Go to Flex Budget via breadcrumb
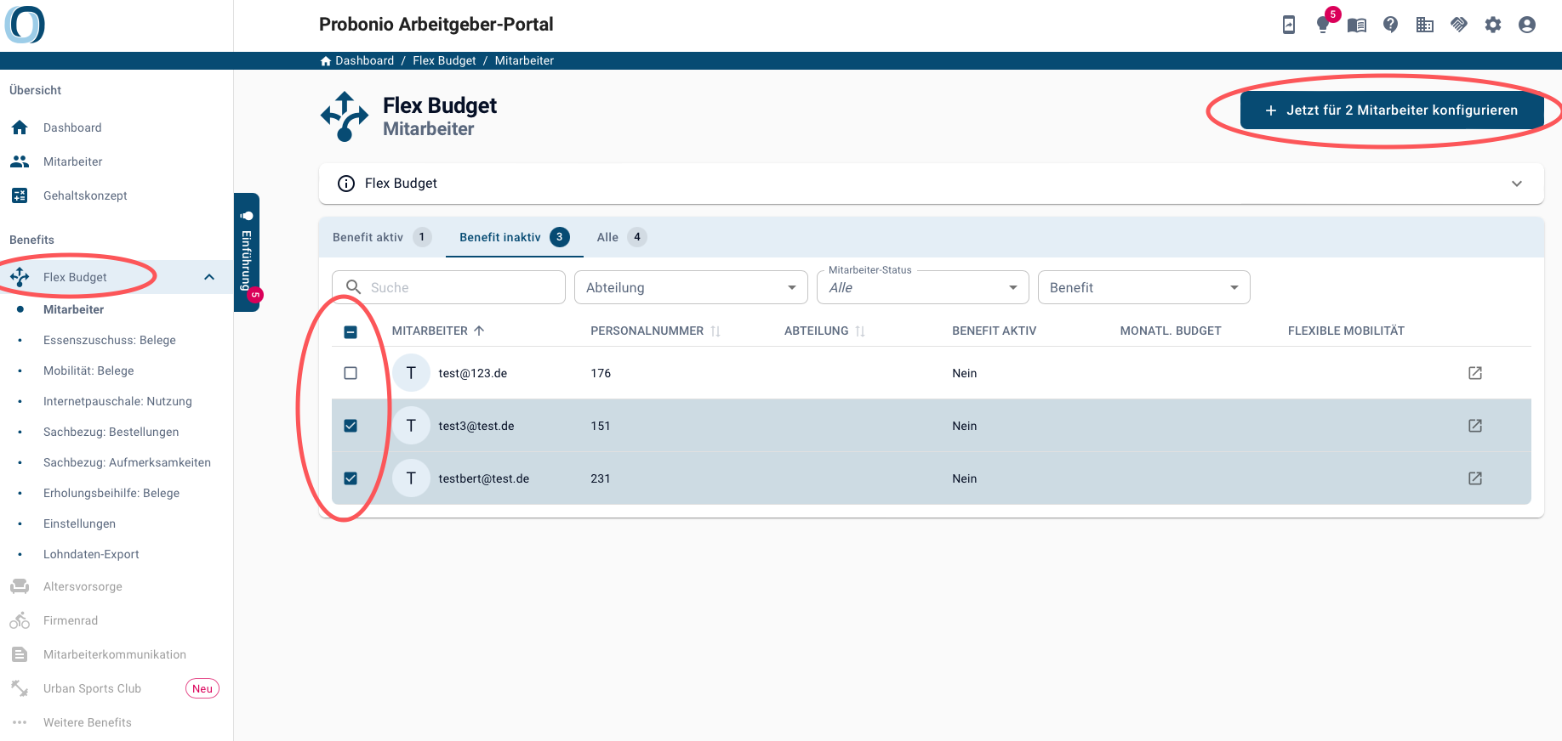1562x741 pixels. pyautogui.click(x=444, y=60)
